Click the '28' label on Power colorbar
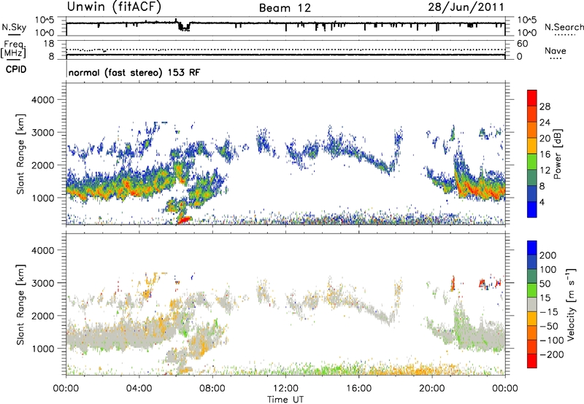The image size is (584, 404). [x=545, y=106]
